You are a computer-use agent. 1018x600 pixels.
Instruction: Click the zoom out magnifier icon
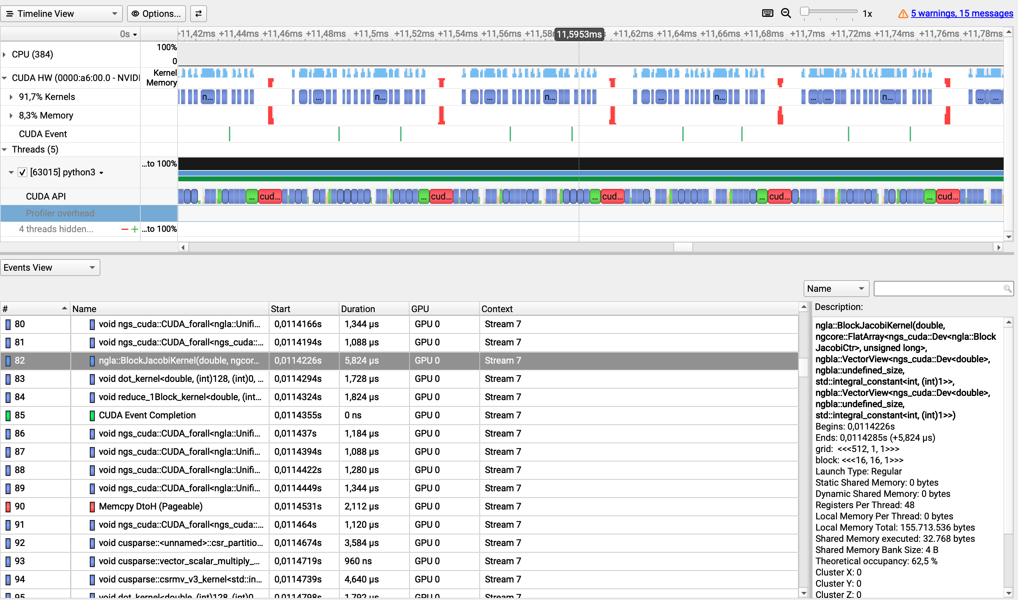coord(786,13)
